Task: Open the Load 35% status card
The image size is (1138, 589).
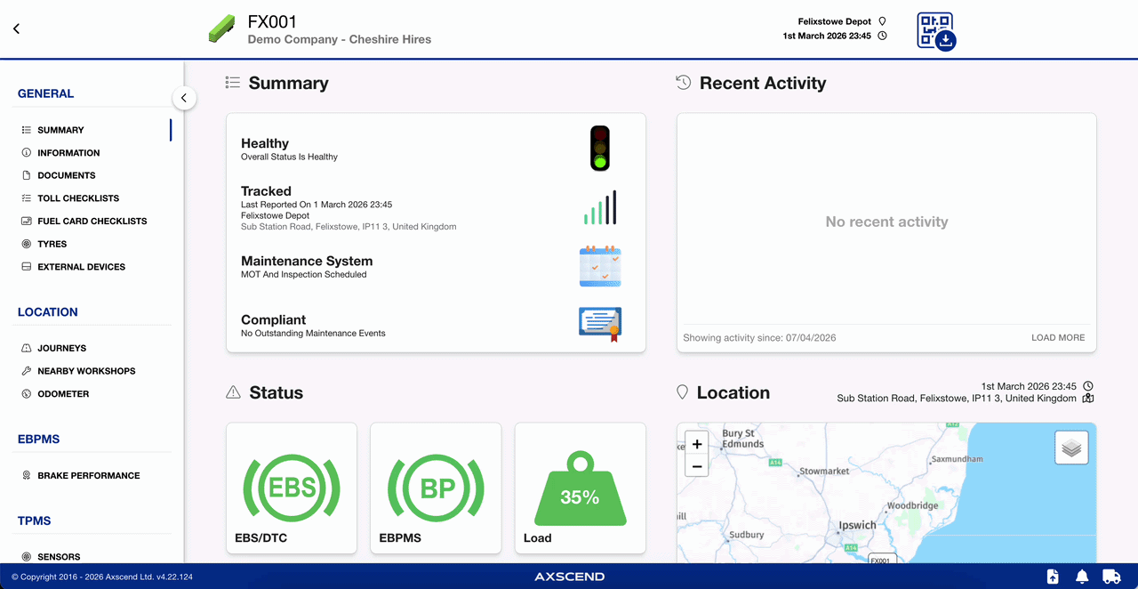Action: [x=580, y=488]
